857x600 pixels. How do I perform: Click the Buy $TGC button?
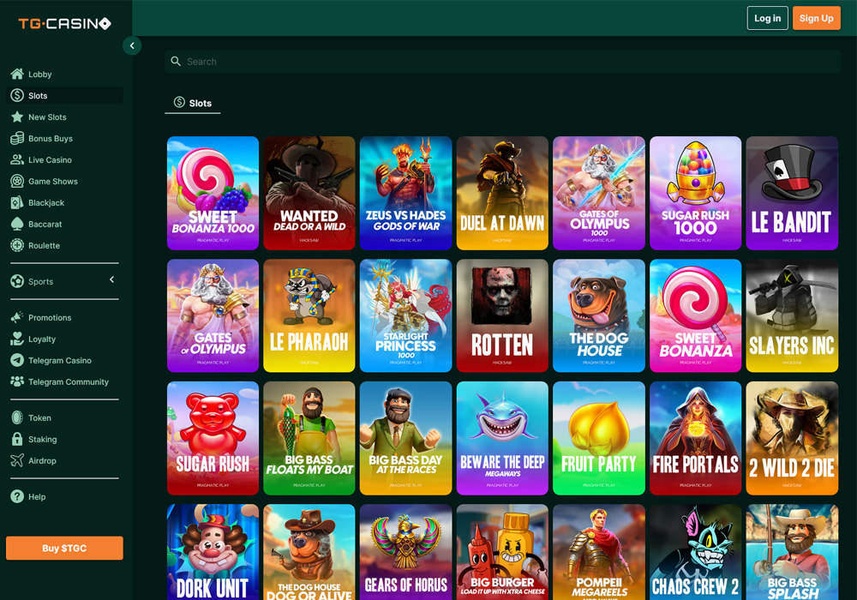[x=64, y=548]
